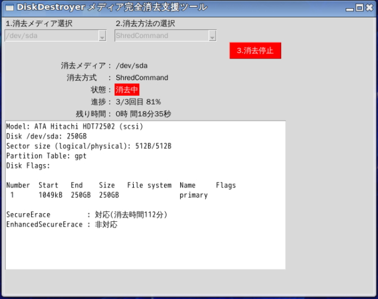Click the 1049kB start value
The image size is (378, 299).
click(50, 195)
